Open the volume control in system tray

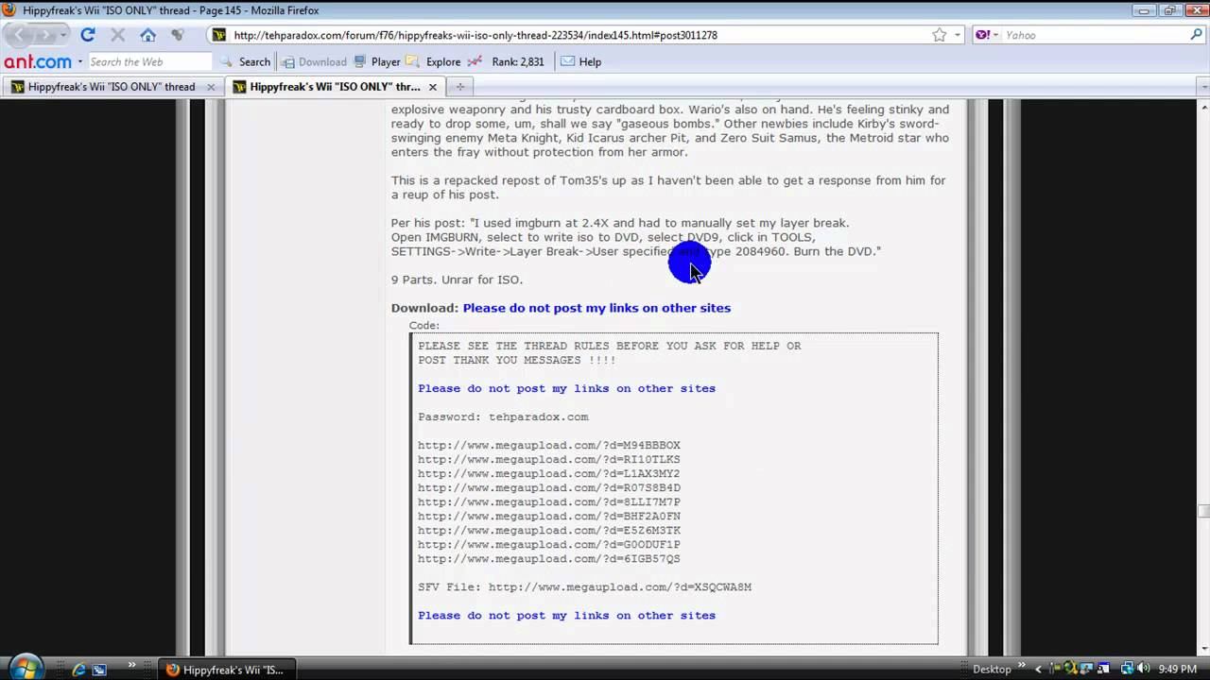tap(1145, 670)
